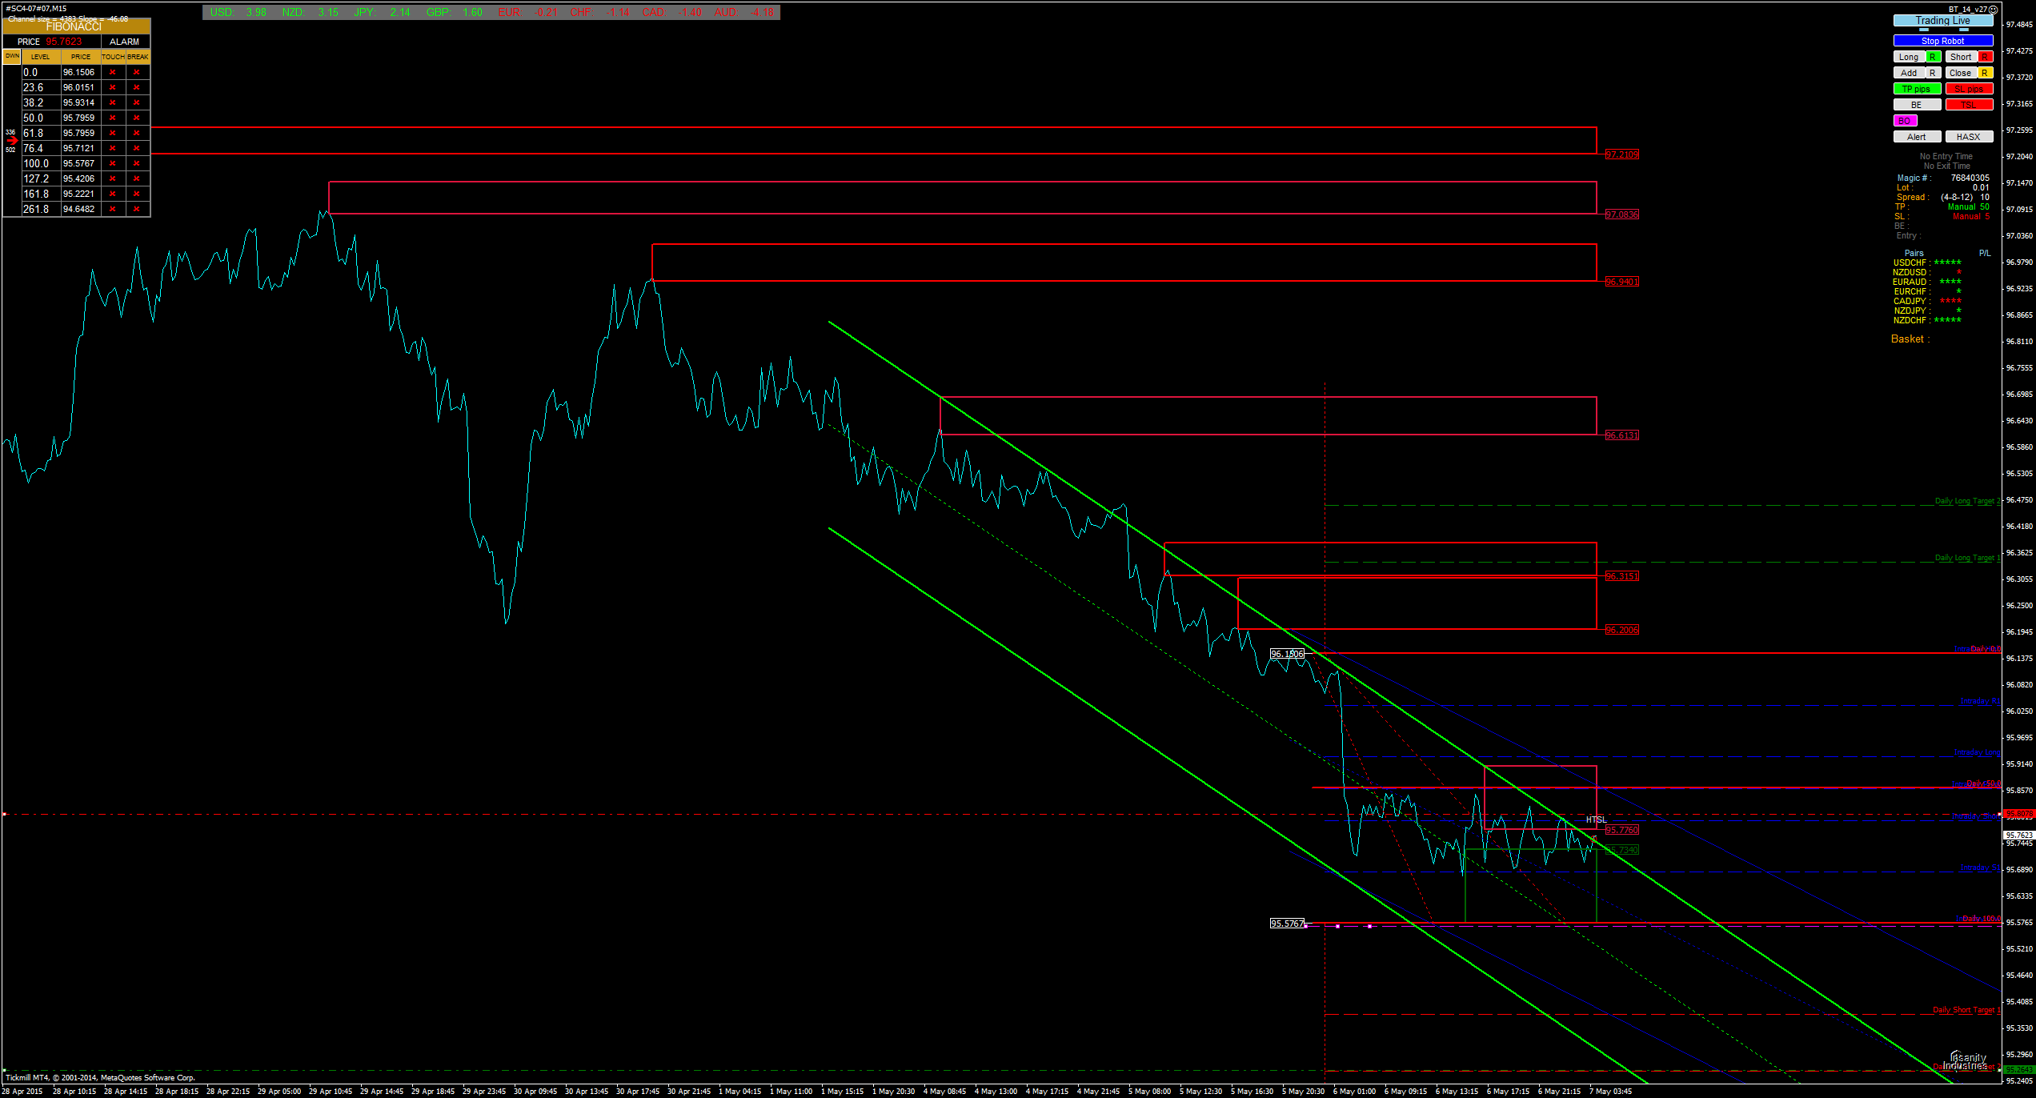The width and height of the screenshot is (2036, 1098).
Task: Select the EURAUD pair row
Action: coord(1927,282)
